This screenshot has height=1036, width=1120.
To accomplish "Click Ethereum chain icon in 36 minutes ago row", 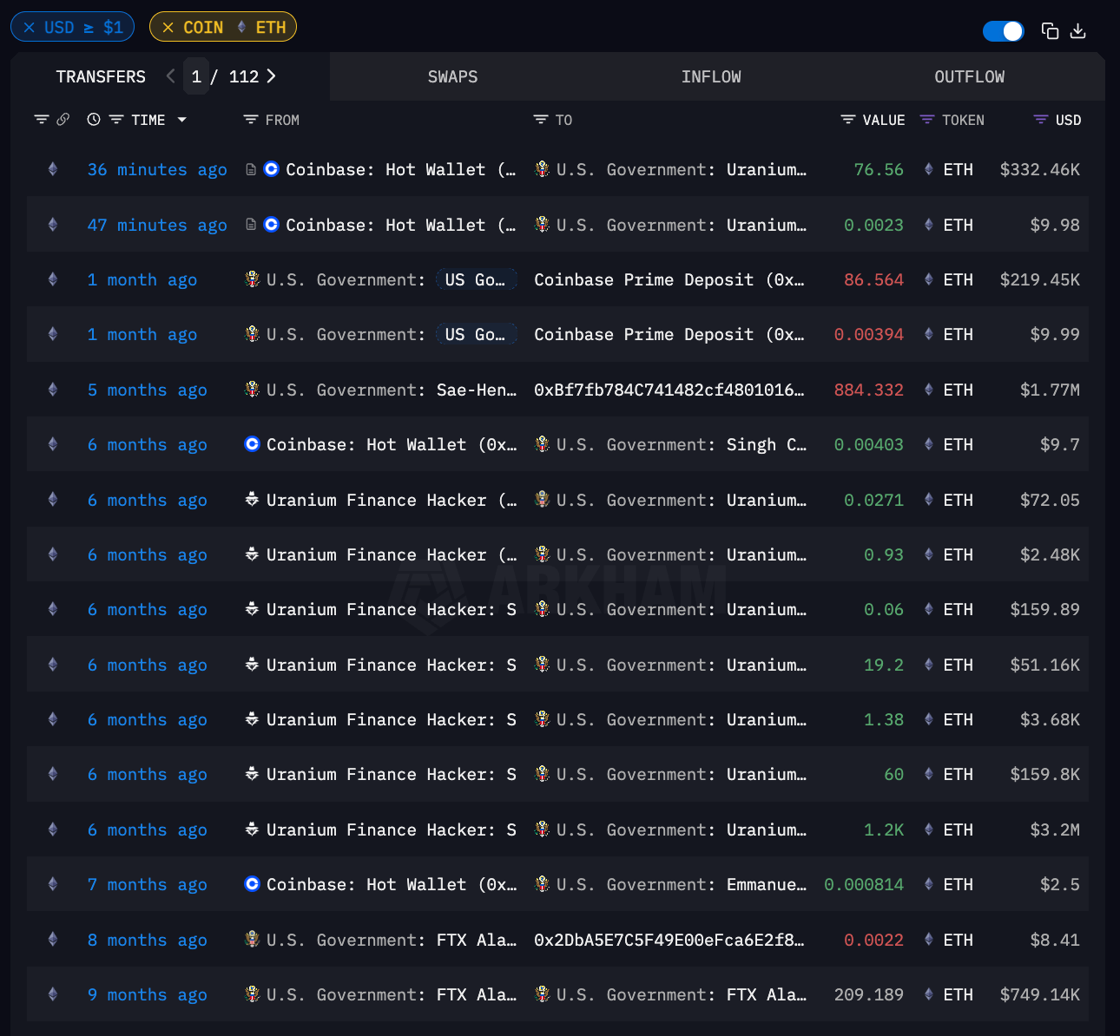I will pos(53,169).
